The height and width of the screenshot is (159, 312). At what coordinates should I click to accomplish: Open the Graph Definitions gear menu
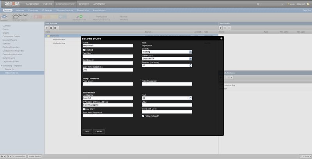(x=230, y=77)
